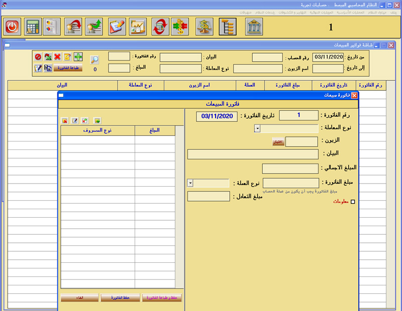Expand the نوع المعاملة dropdown in the invoice form
Image resolution: width=402 pixels, height=311 pixels.
tap(257, 128)
